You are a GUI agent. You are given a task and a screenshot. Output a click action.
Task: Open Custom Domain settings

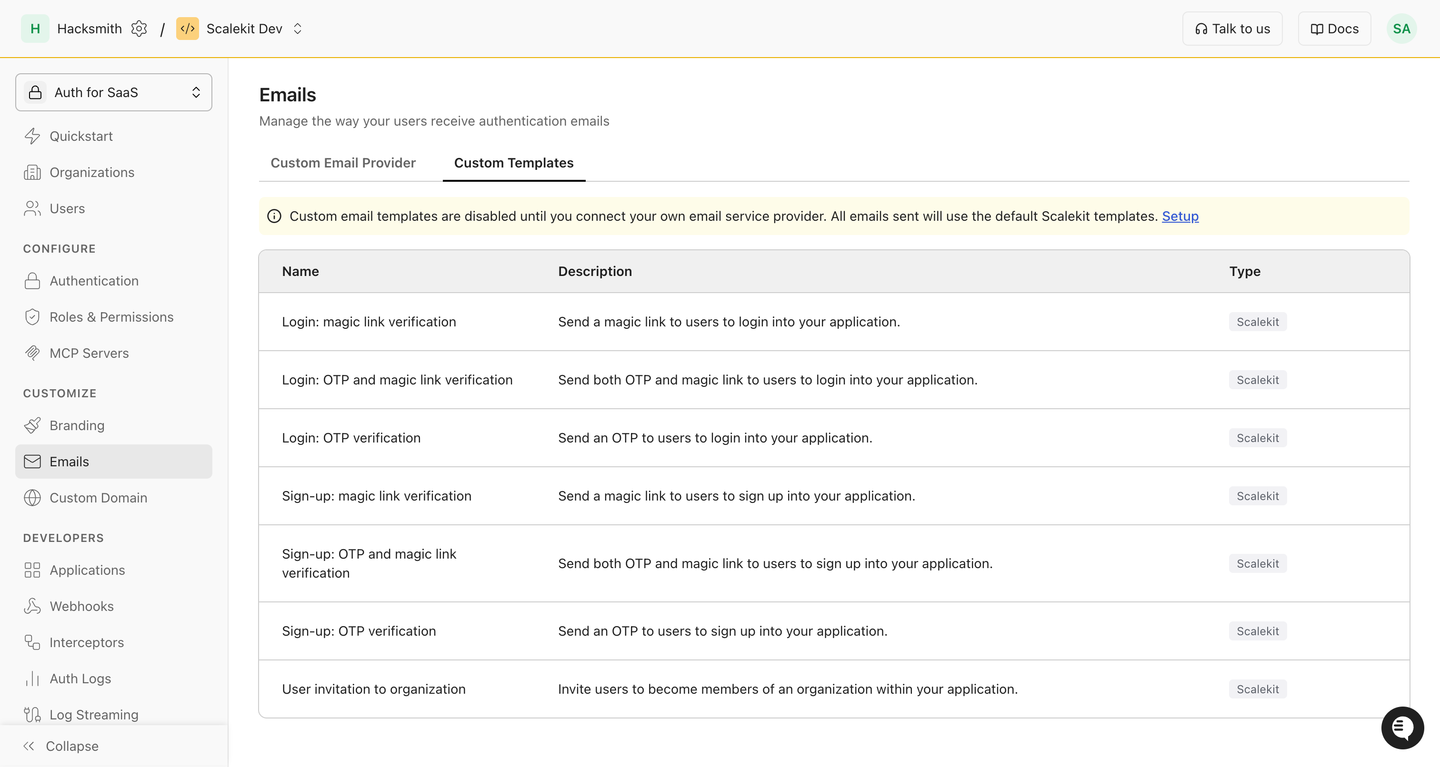pyautogui.click(x=113, y=498)
